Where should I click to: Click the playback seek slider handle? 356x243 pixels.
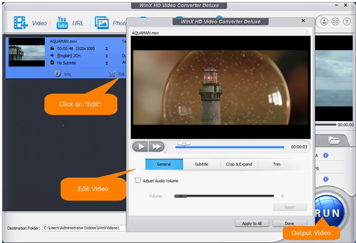coord(184,144)
